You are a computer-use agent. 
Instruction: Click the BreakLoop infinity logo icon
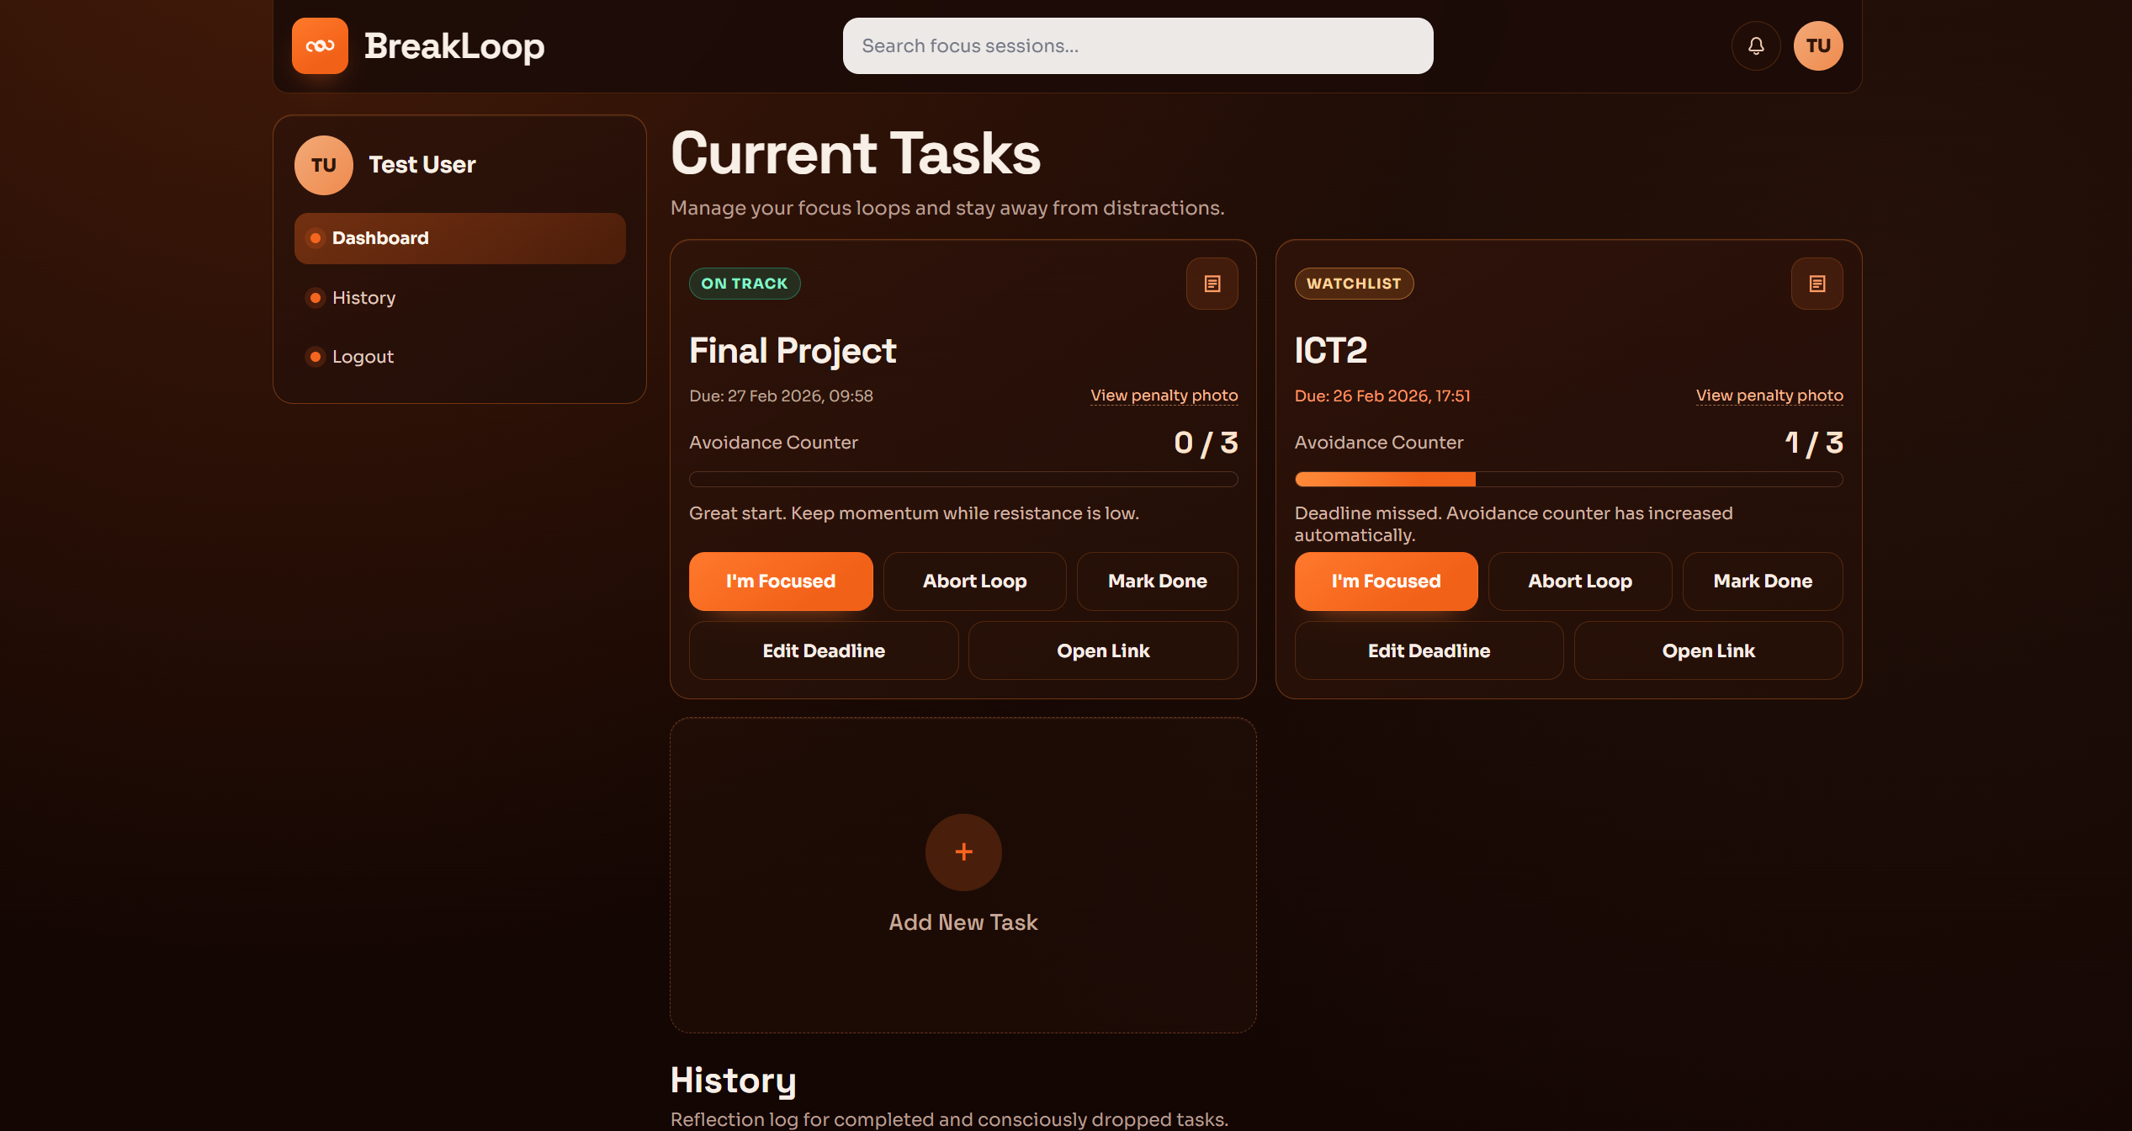pyautogui.click(x=320, y=45)
